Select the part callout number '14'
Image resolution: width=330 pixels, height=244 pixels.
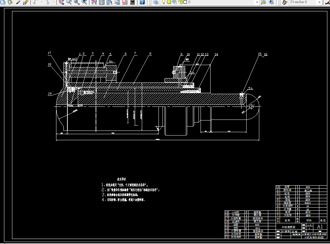point(216,54)
